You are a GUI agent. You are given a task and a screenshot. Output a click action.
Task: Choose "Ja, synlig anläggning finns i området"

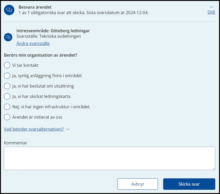[7, 75]
